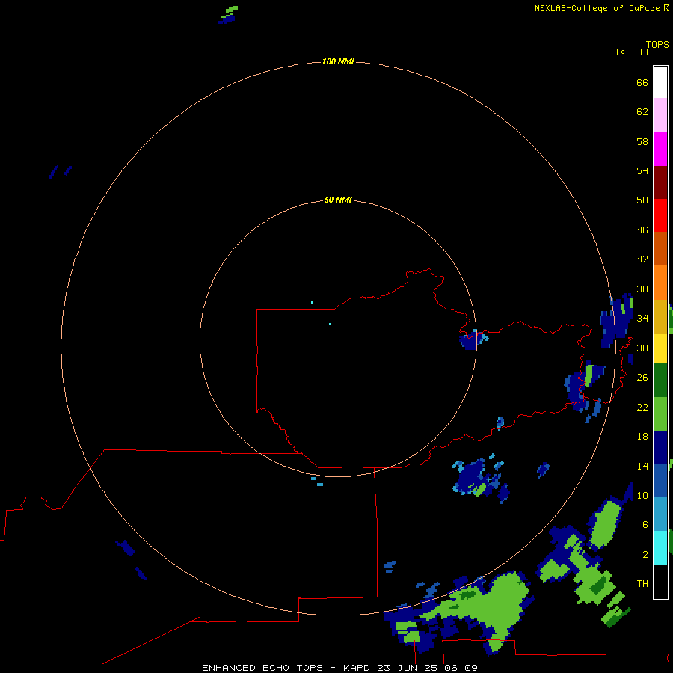Select the "NEXLAB-College of DuPage" credit text
Screen dimensions: 673x673
[597, 8]
